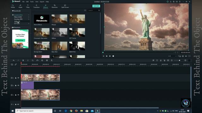Click the green screen tool icon

47,60
